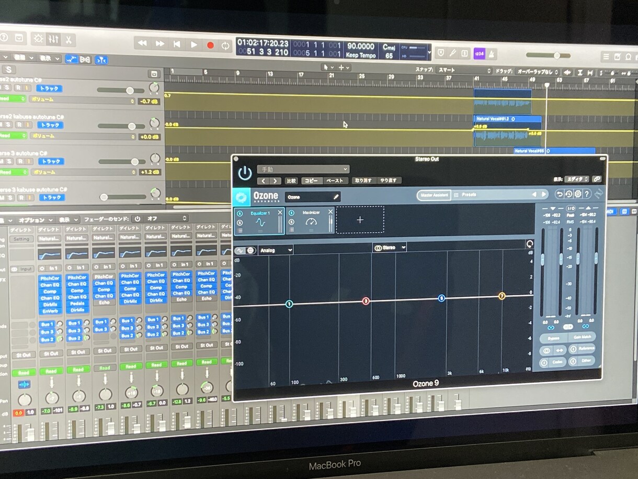This screenshot has height=479, width=638.
Task: Click the トラック button on verse 3 autotune track
Action: tap(51, 162)
